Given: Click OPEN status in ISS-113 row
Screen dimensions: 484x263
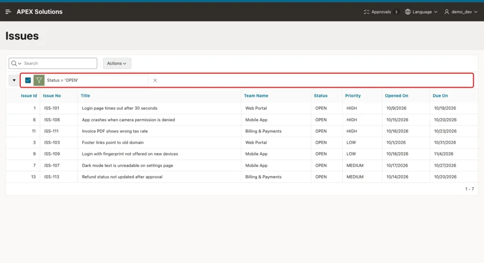Looking at the screenshot, I should pos(321,177).
